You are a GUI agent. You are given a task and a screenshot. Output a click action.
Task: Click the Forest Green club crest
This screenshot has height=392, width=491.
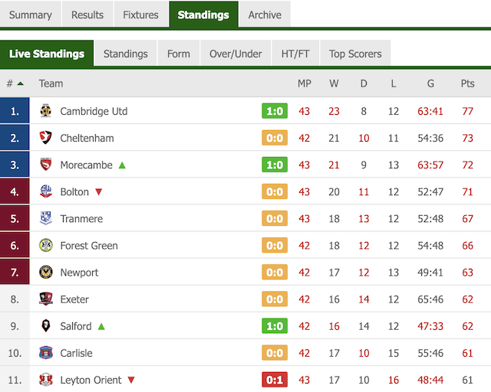click(46, 246)
